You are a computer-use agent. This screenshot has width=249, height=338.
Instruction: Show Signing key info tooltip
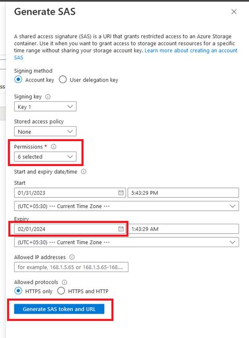click(x=48, y=97)
